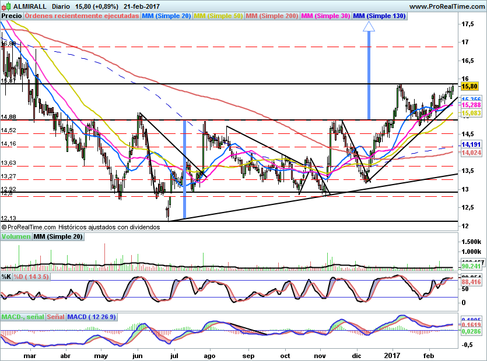The height and width of the screenshot is (361, 487).
Task: Click the 2017 year on time axis
Action: 393,355
